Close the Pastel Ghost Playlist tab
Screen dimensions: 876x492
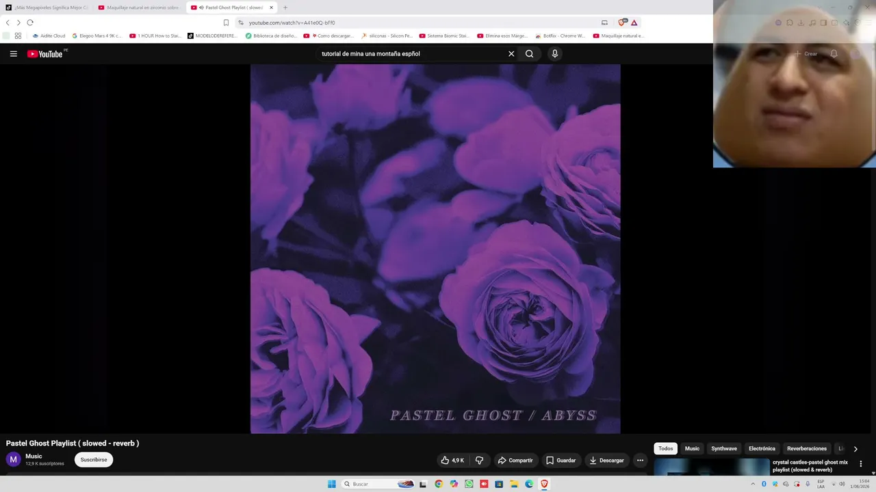click(271, 8)
